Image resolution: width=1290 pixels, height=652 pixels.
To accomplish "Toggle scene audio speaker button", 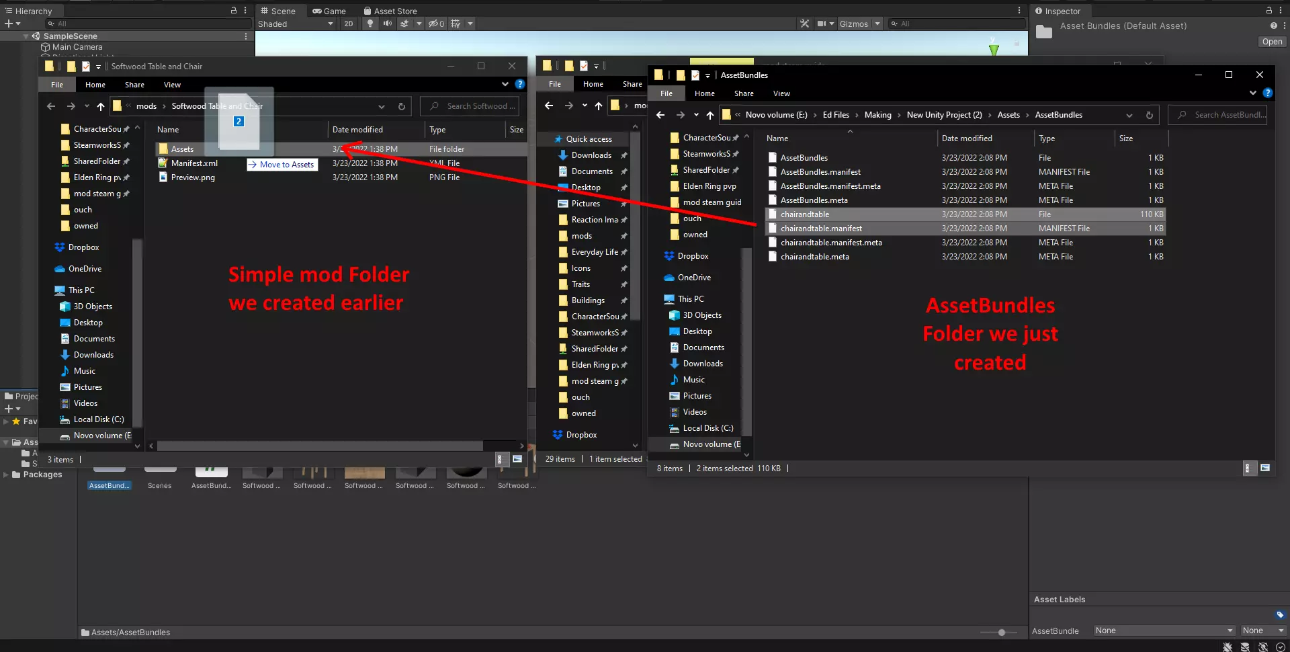I will pos(388,24).
